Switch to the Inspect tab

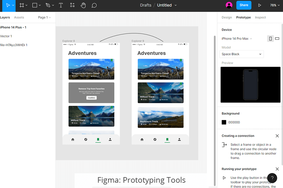(260, 17)
